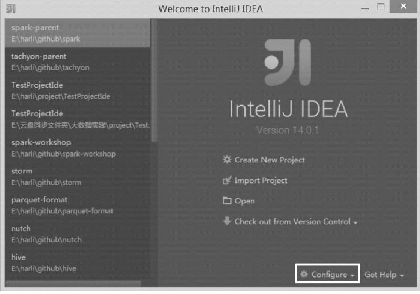
Task: Click the Check out download arrow icon
Action: [x=227, y=221]
